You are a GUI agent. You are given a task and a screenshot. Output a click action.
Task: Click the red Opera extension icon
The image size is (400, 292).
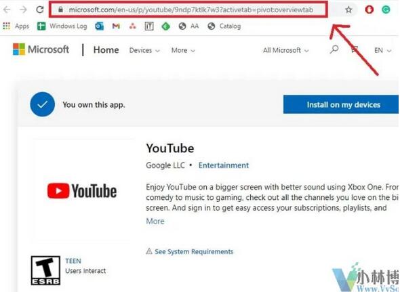click(369, 9)
